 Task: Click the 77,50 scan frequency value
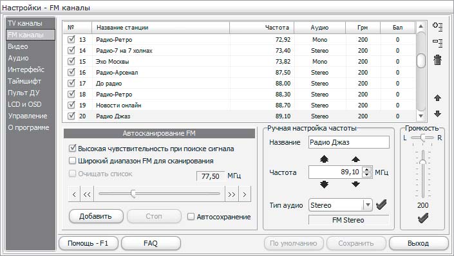pos(211,176)
